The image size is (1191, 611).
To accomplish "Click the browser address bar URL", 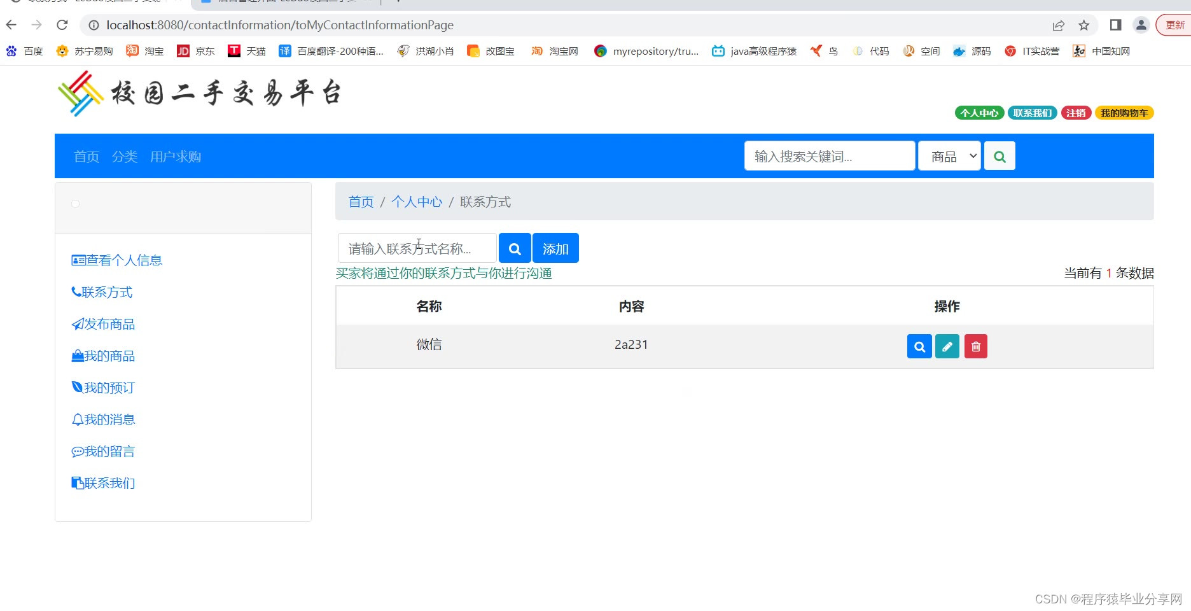I will click(x=280, y=25).
